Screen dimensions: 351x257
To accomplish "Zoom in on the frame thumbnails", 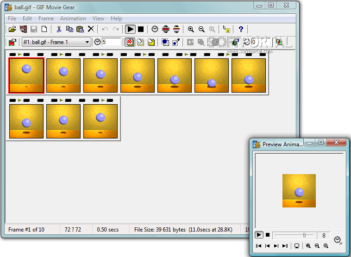I will (191, 29).
